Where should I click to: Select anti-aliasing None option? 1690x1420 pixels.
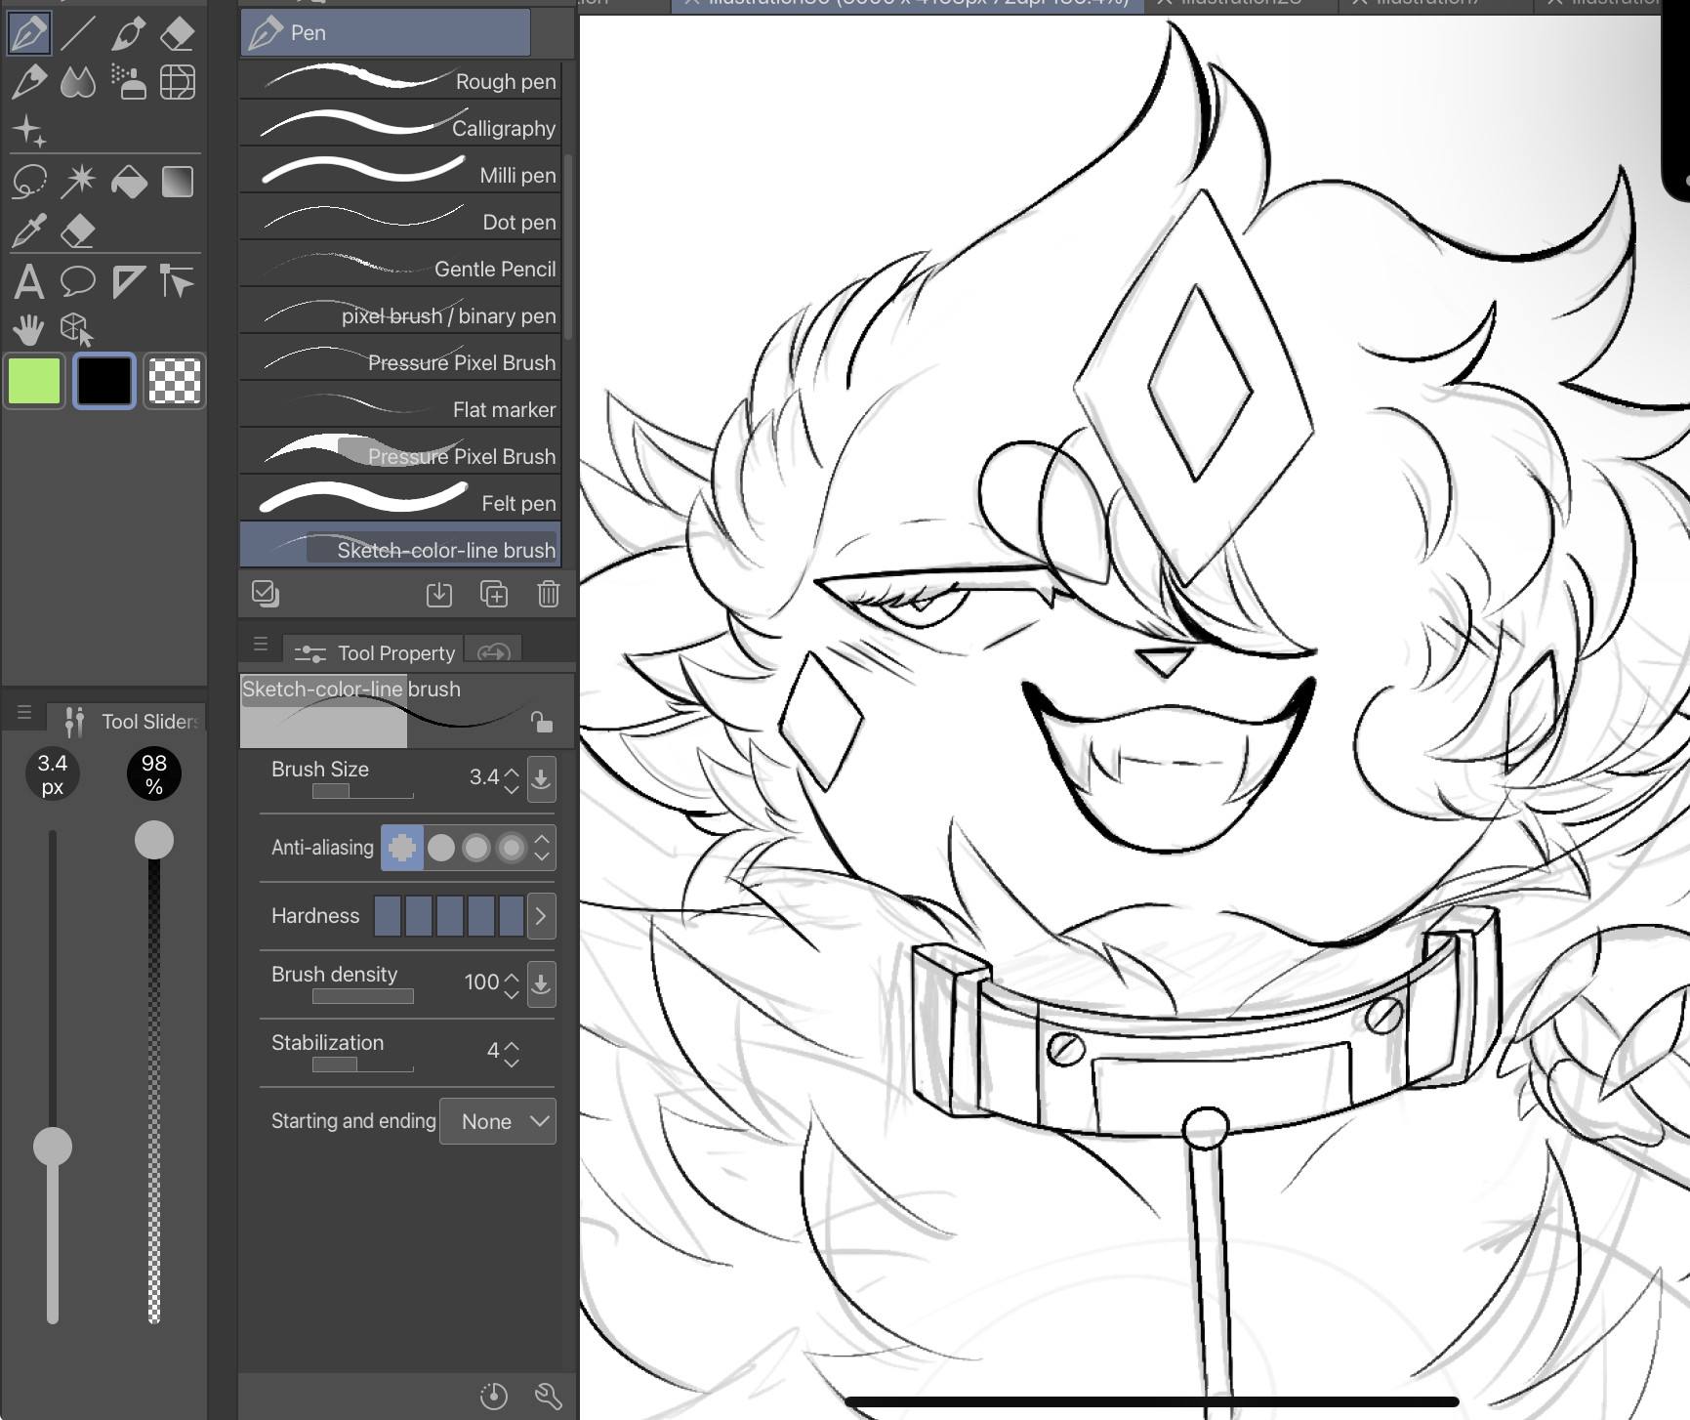[402, 848]
